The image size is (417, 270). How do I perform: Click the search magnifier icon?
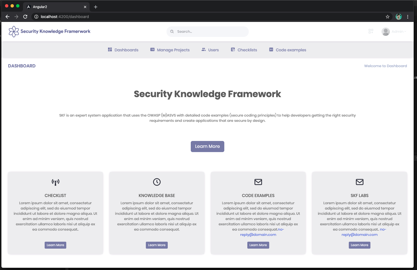click(172, 32)
